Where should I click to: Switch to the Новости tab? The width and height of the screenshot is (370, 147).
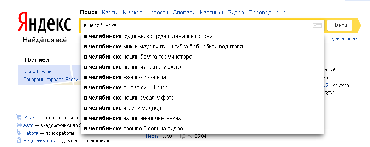(157, 12)
